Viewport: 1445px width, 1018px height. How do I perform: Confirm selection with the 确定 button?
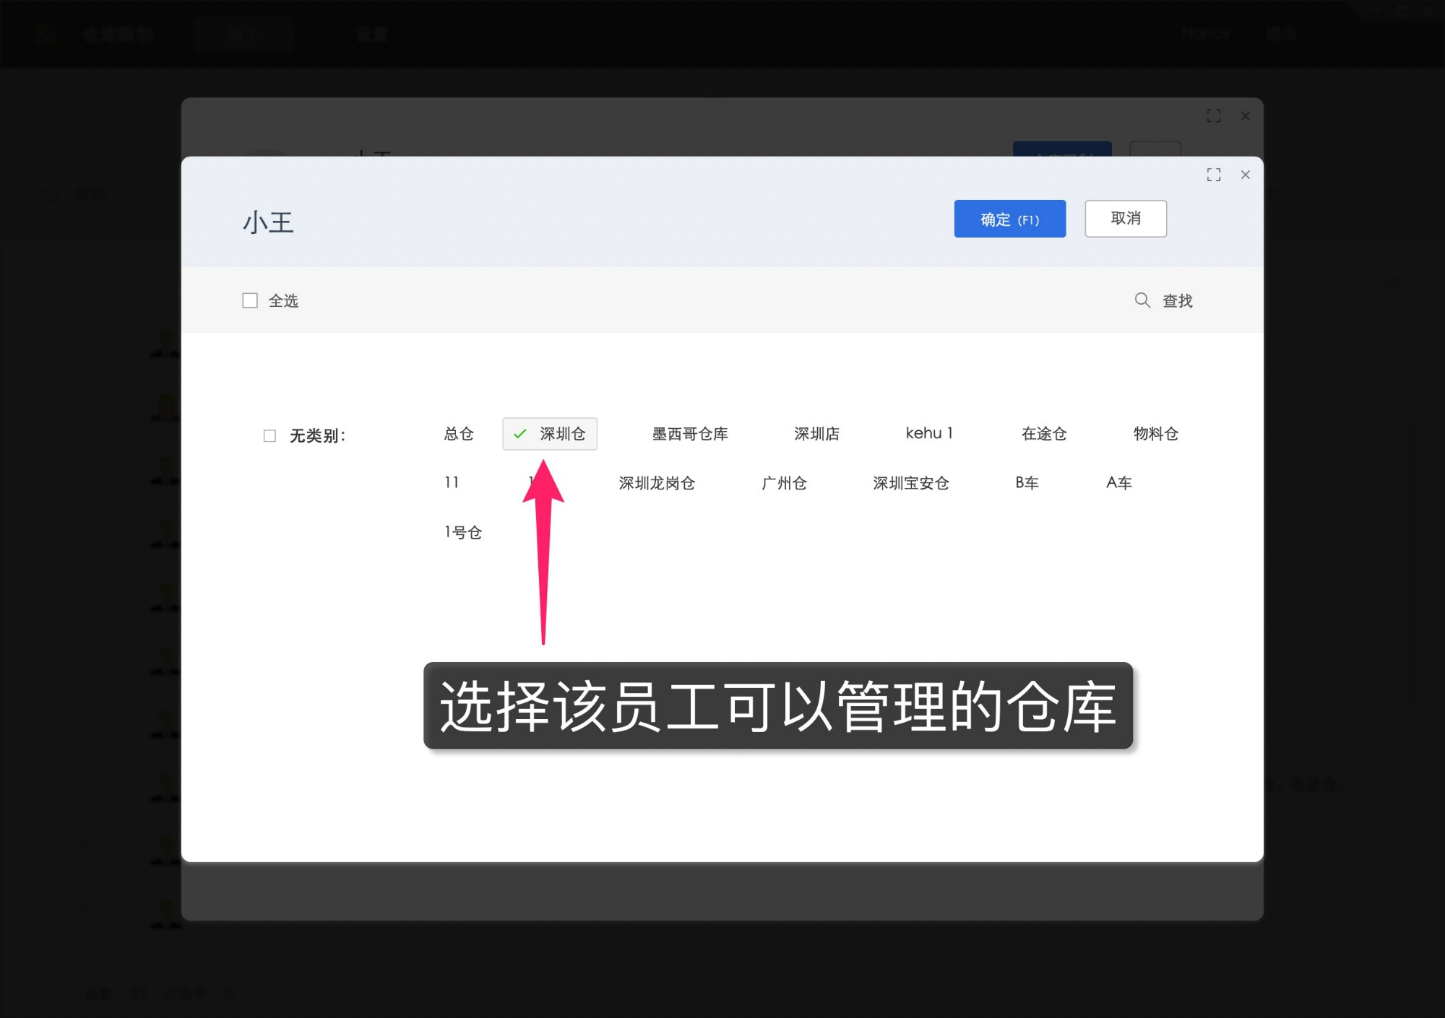click(x=1010, y=219)
